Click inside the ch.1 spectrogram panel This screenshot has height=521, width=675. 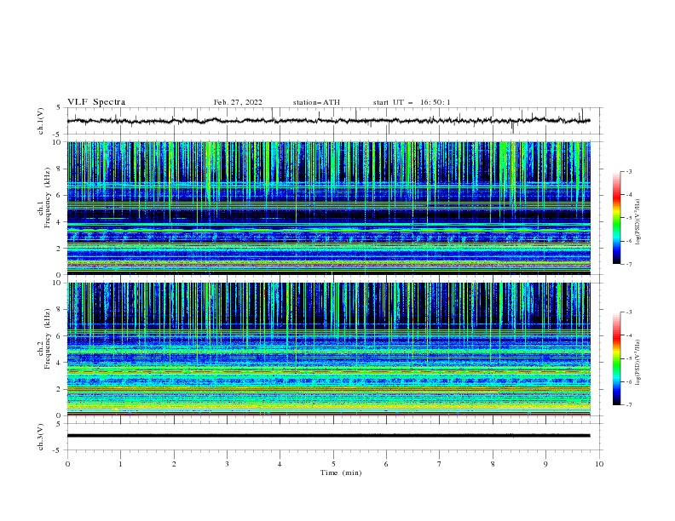tap(328, 208)
